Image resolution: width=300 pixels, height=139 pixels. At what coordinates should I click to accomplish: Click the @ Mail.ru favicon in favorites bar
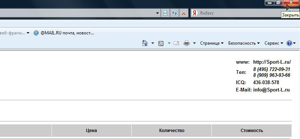pos(36,33)
